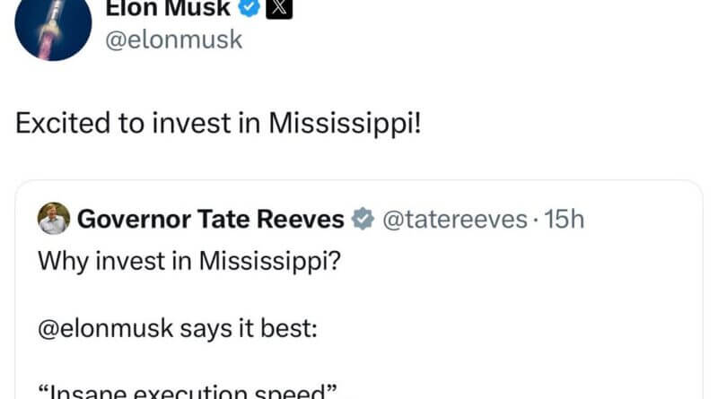Click the "Governor Tate Reeves" name
The image size is (718, 399).
(211, 219)
